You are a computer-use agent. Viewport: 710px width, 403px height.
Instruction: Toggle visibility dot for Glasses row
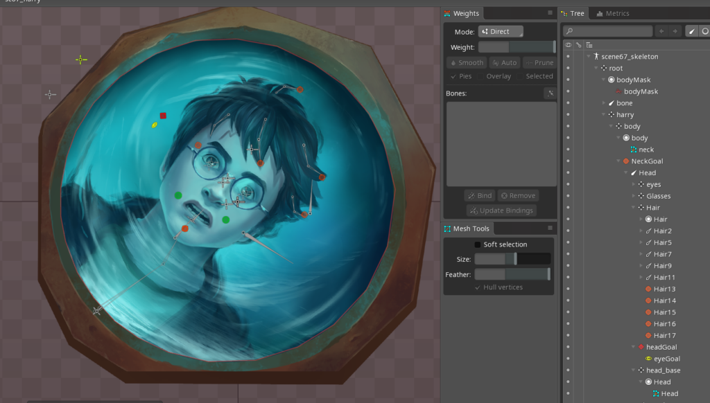pos(568,196)
